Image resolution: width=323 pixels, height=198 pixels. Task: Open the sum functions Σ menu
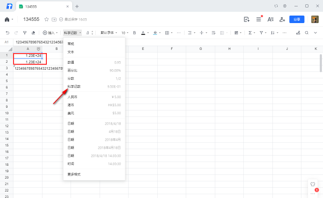point(250,33)
